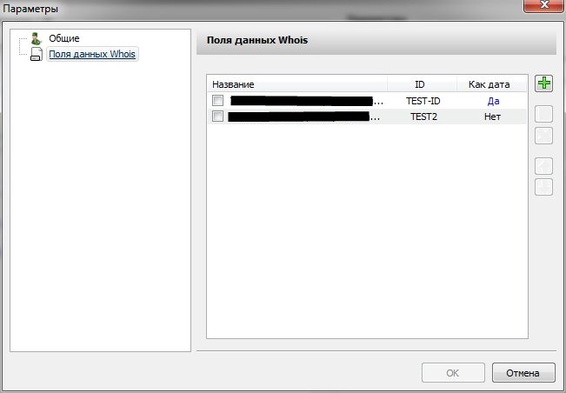This screenshot has width=566, height=393.
Task: Click the page icon beside Поля данных Whois
Action: tap(37, 55)
